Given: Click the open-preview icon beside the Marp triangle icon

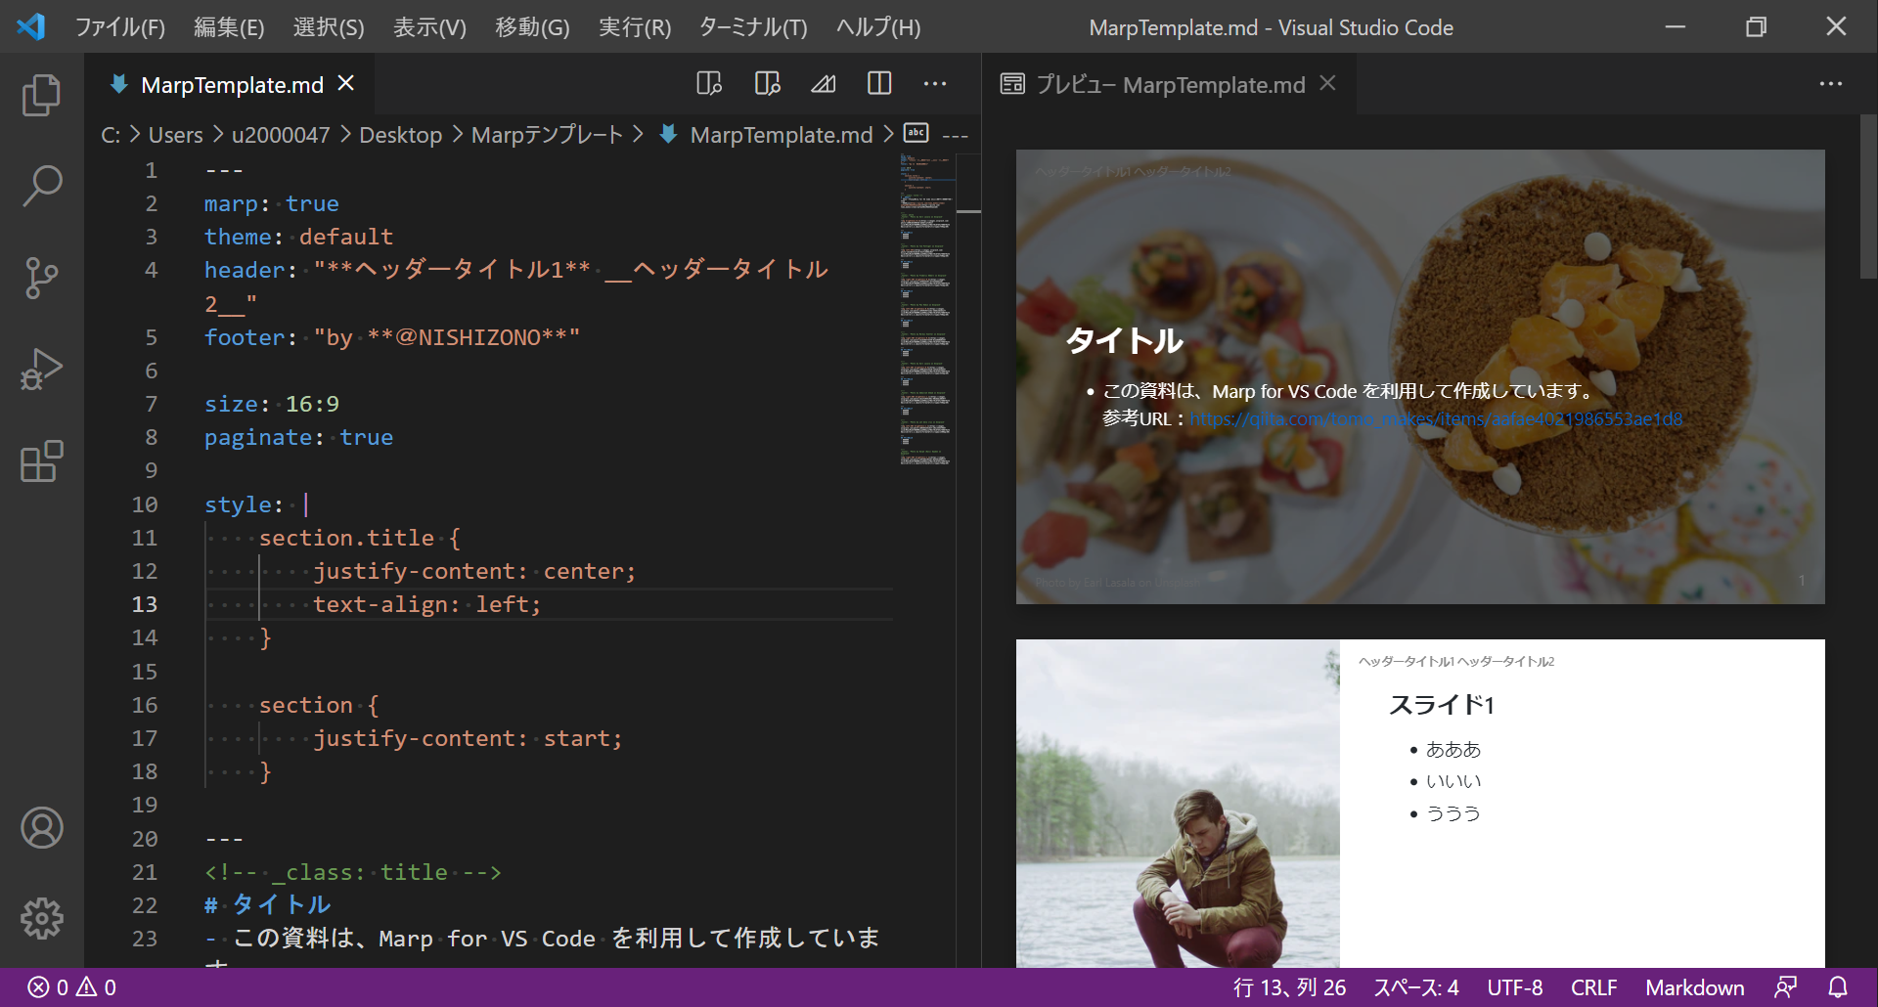Looking at the screenshot, I should click(x=768, y=84).
